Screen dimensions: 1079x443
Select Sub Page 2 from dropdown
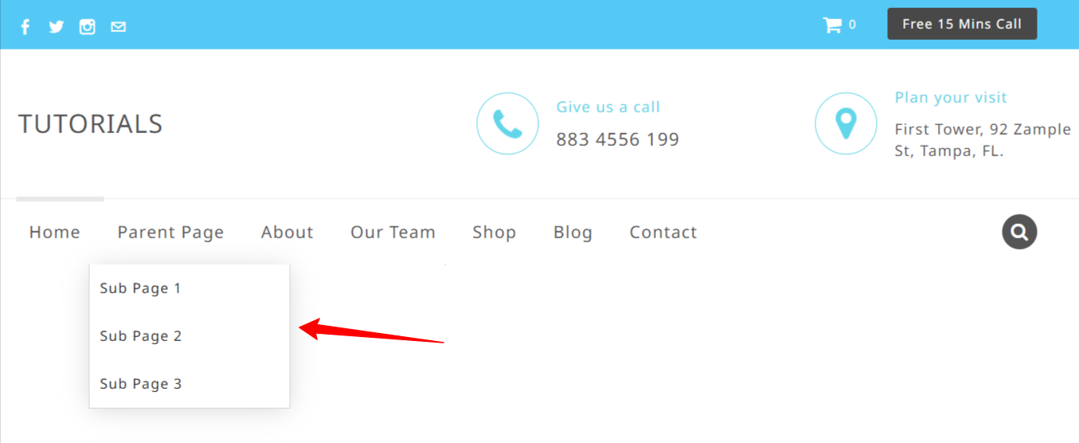coord(190,336)
